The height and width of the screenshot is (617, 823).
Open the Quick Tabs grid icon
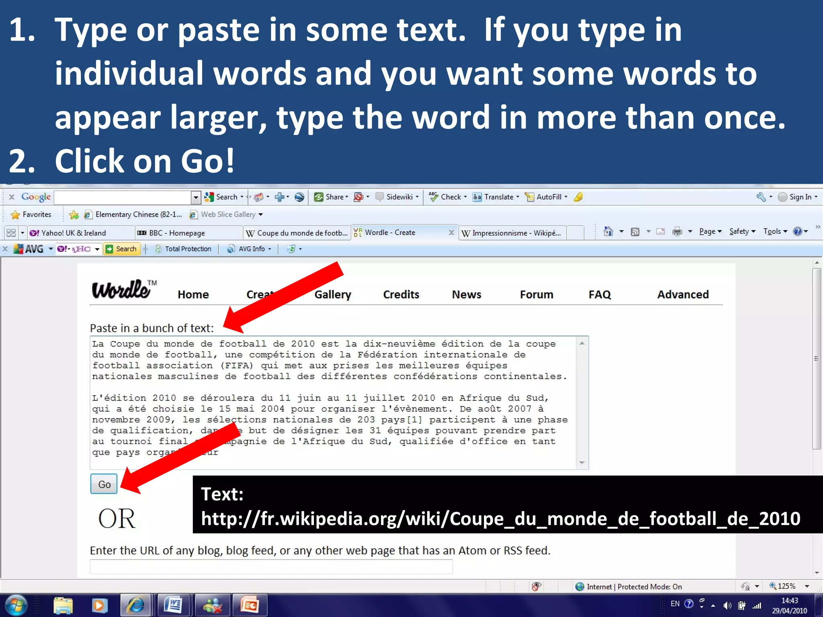point(11,233)
